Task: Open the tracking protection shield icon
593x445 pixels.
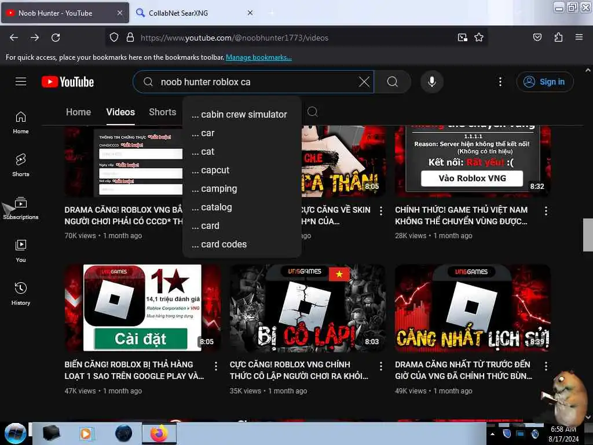Action: (x=114, y=38)
